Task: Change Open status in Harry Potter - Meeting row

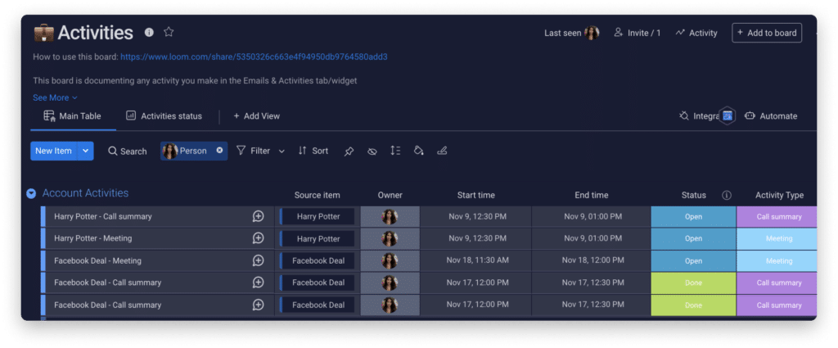Action: click(693, 238)
